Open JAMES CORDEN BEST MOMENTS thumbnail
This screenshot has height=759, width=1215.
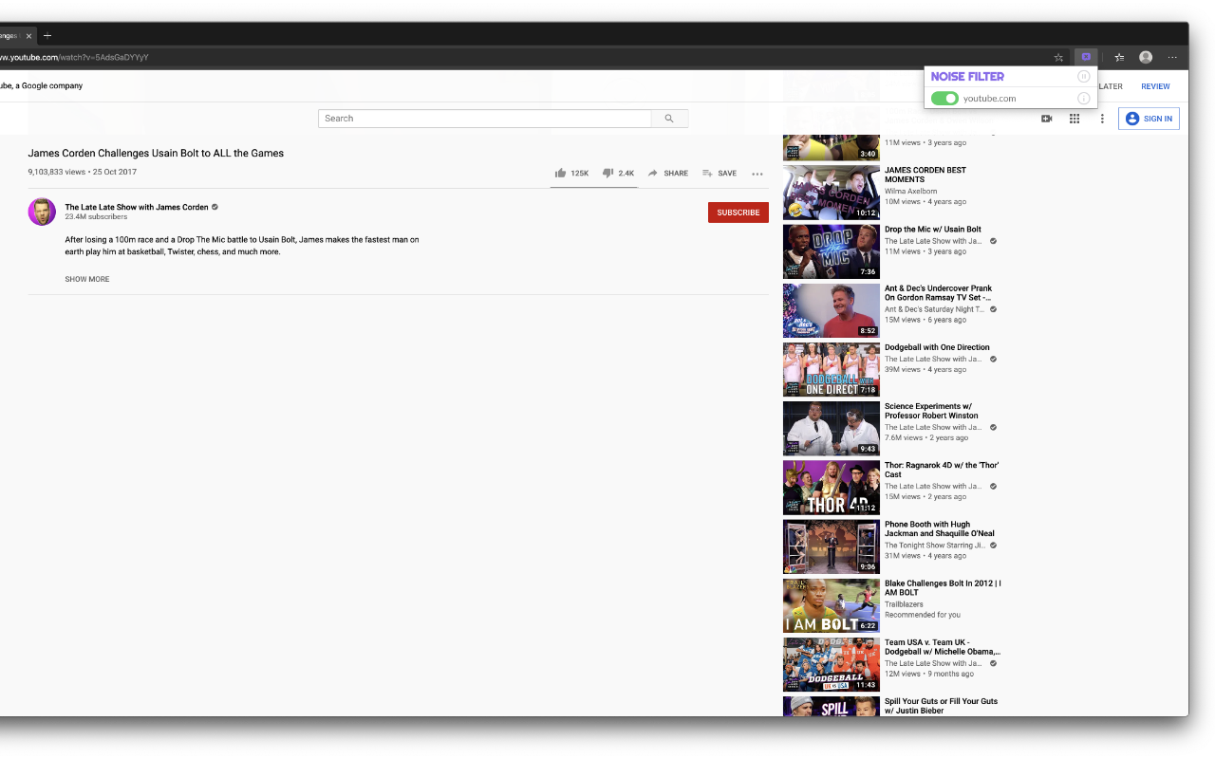[x=832, y=193]
